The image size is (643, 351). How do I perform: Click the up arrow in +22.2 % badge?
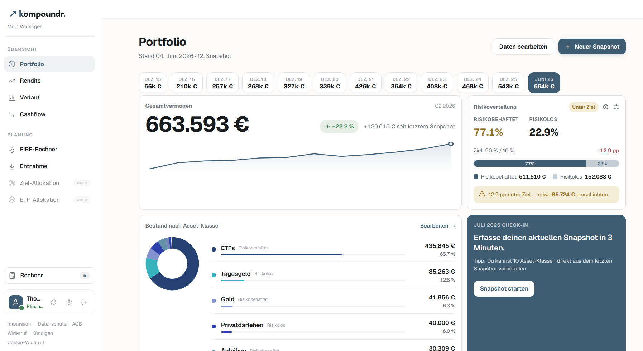(327, 127)
